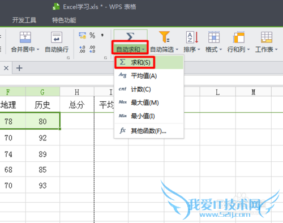The image size is (283, 223).
Task: Open the 自动求和 dropdown
Action: click(x=130, y=49)
